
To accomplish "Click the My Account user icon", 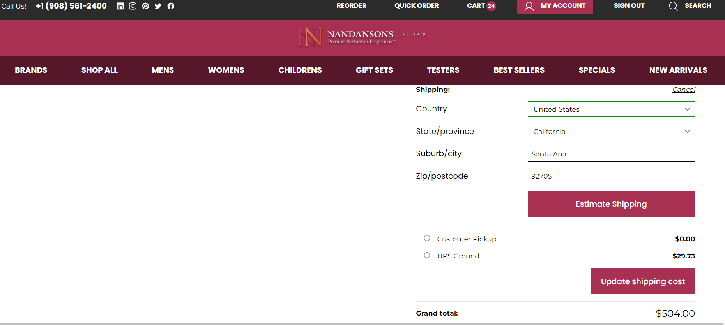I will click(529, 6).
